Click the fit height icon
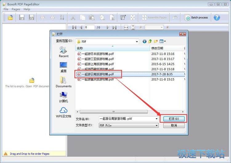Image resolution: width=231 pixels, height=163 pixels. coord(133,27)
